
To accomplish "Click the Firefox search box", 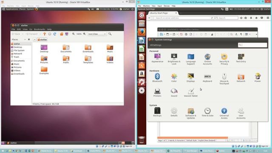I will [227, 18].
